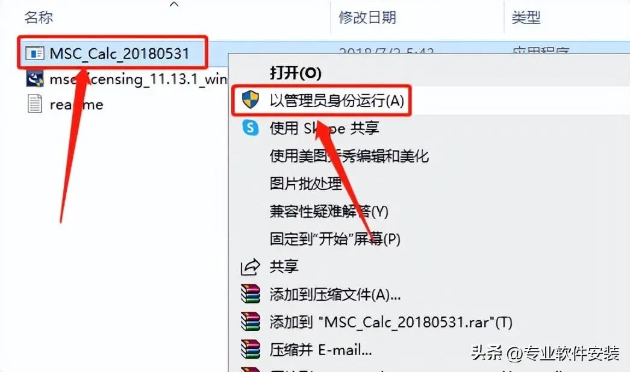
Task: Click the admin shield icon in context menu
Action: coord(251,100)
